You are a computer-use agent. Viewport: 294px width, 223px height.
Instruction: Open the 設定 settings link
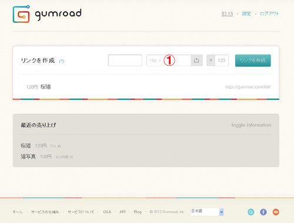[x=246, y=13]
